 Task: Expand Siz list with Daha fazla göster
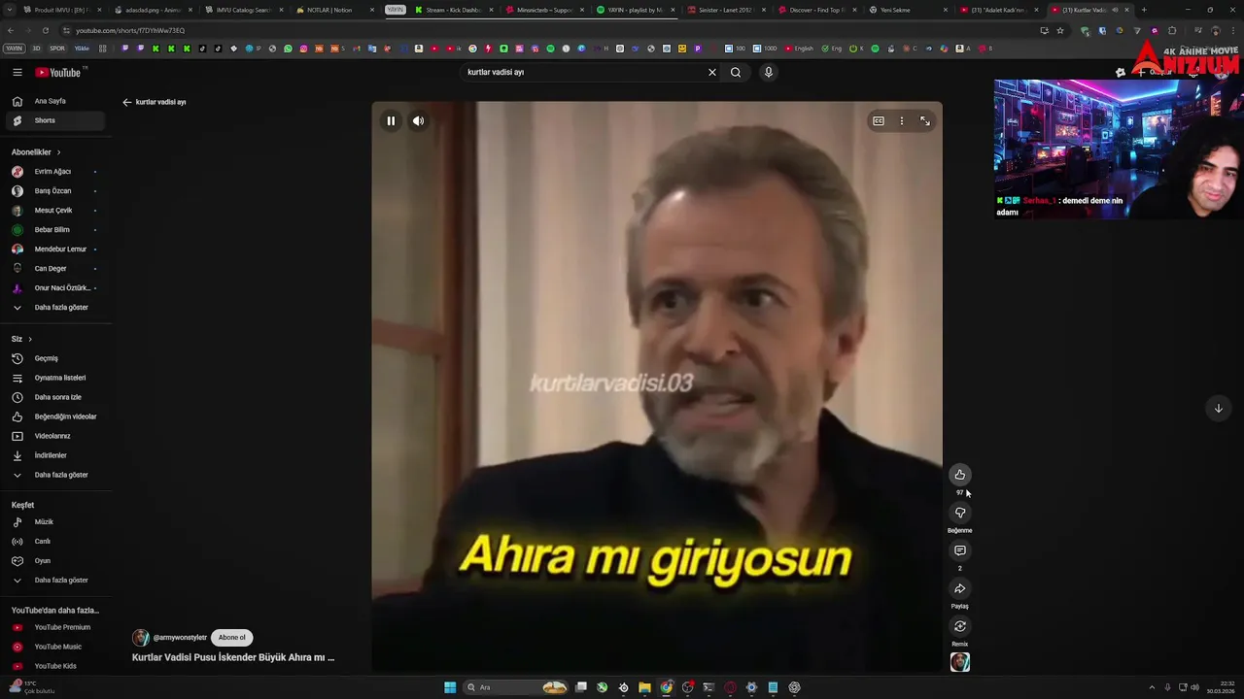tap(55, 475)
